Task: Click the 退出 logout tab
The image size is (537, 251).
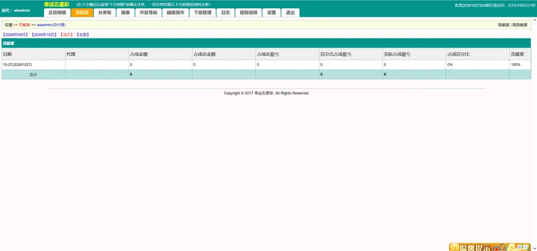Action: [291, 13]
